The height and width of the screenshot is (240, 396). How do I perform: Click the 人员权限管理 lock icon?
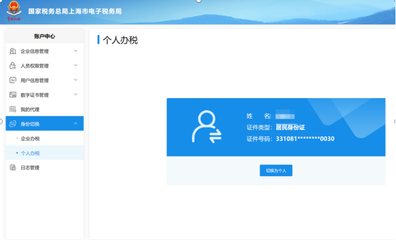click(x=13, y=66)
